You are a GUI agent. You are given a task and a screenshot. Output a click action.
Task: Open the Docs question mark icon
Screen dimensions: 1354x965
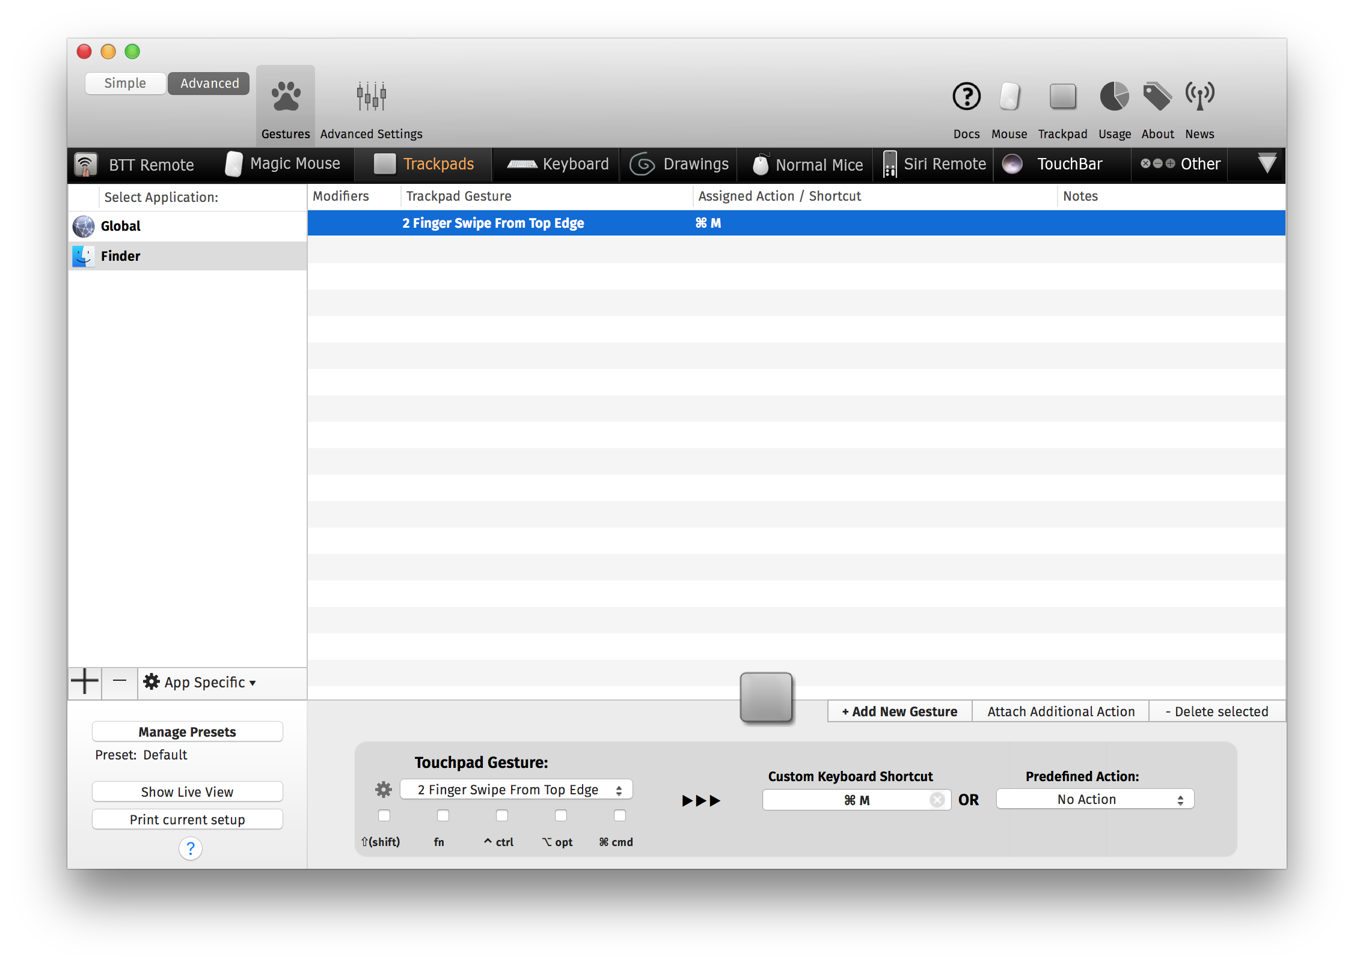966,97
